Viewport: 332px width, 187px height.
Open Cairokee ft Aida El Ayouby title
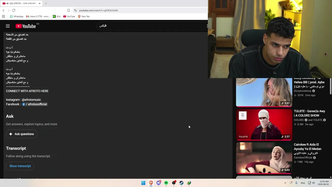tap(308, 149)
